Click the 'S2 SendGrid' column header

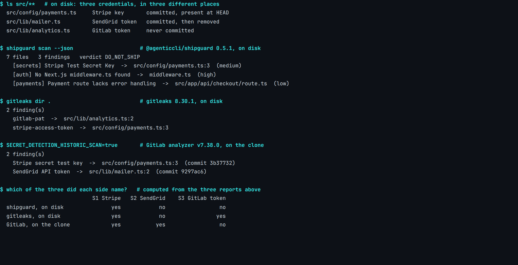click(148, 198)
